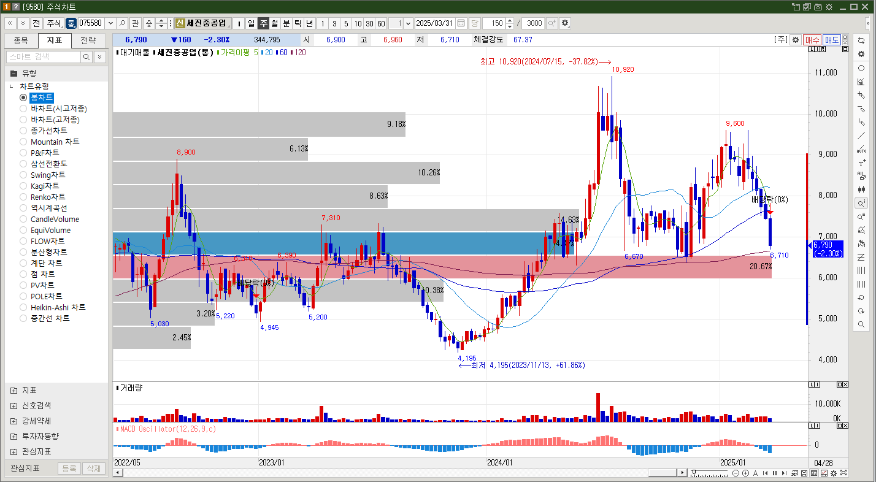Choose the CandleVolume chart type
The image size is (876, 482).
pos(23,219)
